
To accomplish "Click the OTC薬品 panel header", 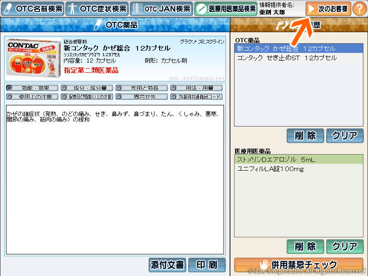I will [115, 25].
